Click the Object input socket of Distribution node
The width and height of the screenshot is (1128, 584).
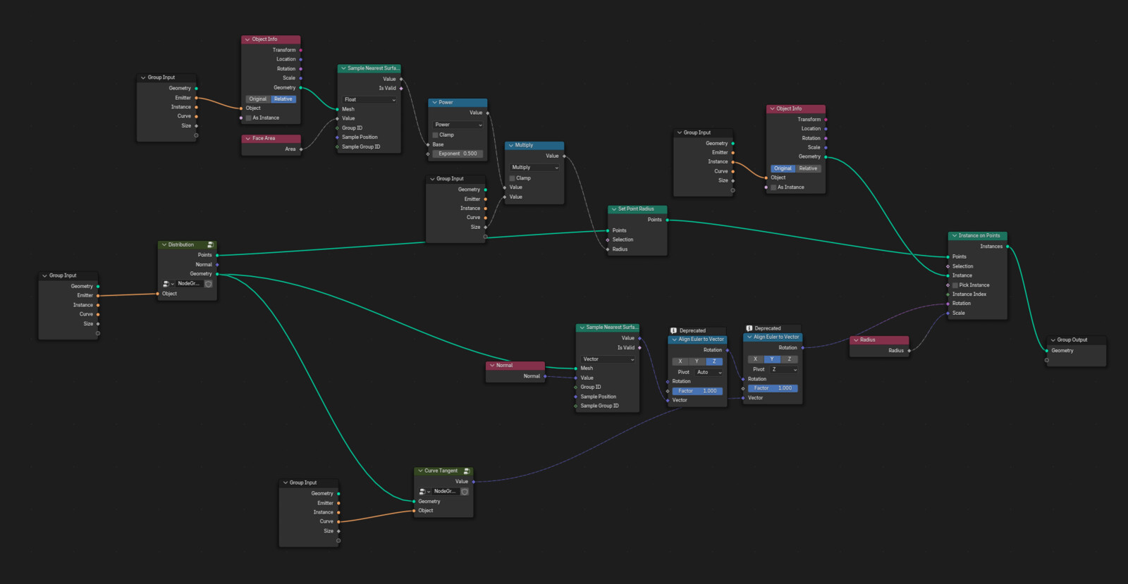(158, 294)
